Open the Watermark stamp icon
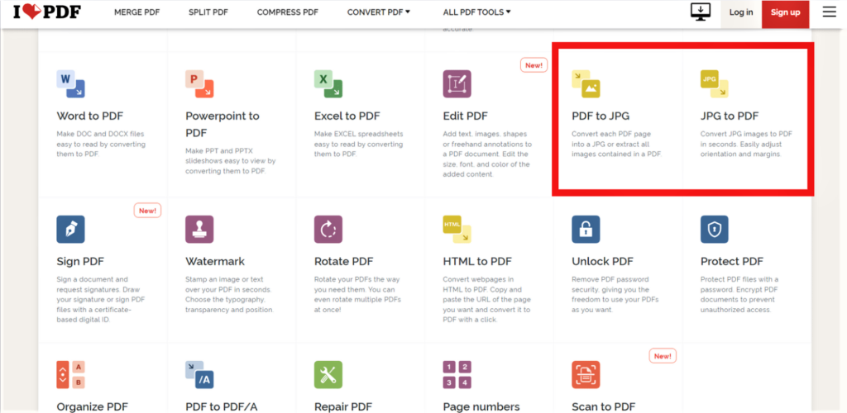This screenshot has width=847, height=413. click(x=199, y=229)
